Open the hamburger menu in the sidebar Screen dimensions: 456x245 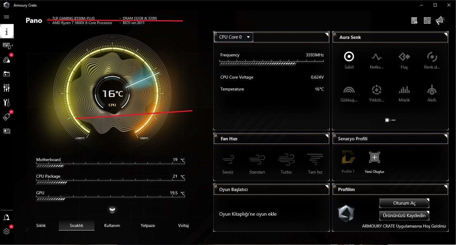pos(7,17)
